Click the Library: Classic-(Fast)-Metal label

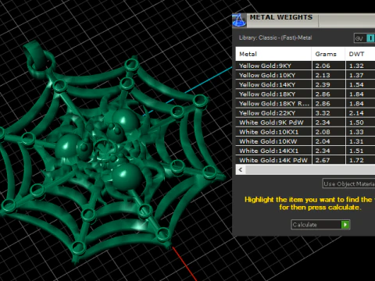275,37
